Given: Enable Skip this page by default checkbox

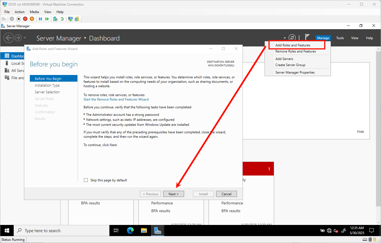Looking at the screenshot, I should coord(86,180).
